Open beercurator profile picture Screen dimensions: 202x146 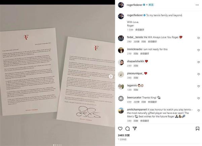tap(121, 98)
